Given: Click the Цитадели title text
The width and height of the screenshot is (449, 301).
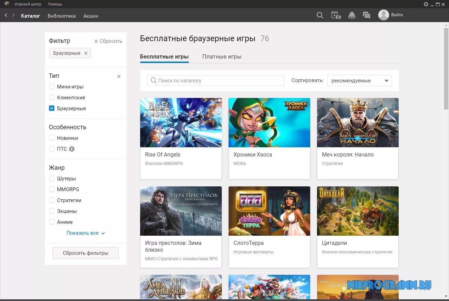Looking at the screenshot, I should tap(334, 243).
